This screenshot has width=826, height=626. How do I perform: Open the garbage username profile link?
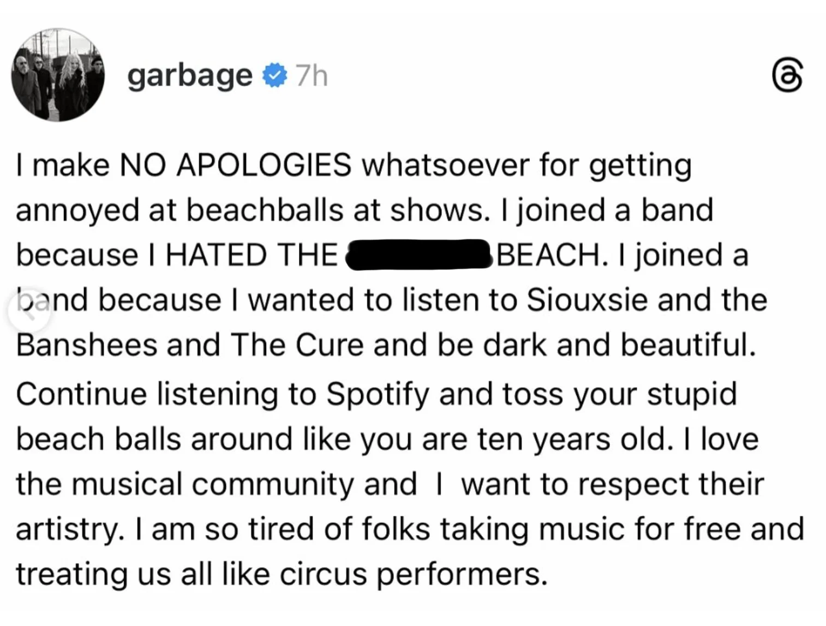(x=189, y=76)
